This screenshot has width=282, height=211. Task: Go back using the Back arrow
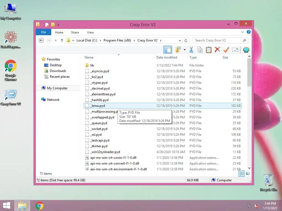[41, 40]
